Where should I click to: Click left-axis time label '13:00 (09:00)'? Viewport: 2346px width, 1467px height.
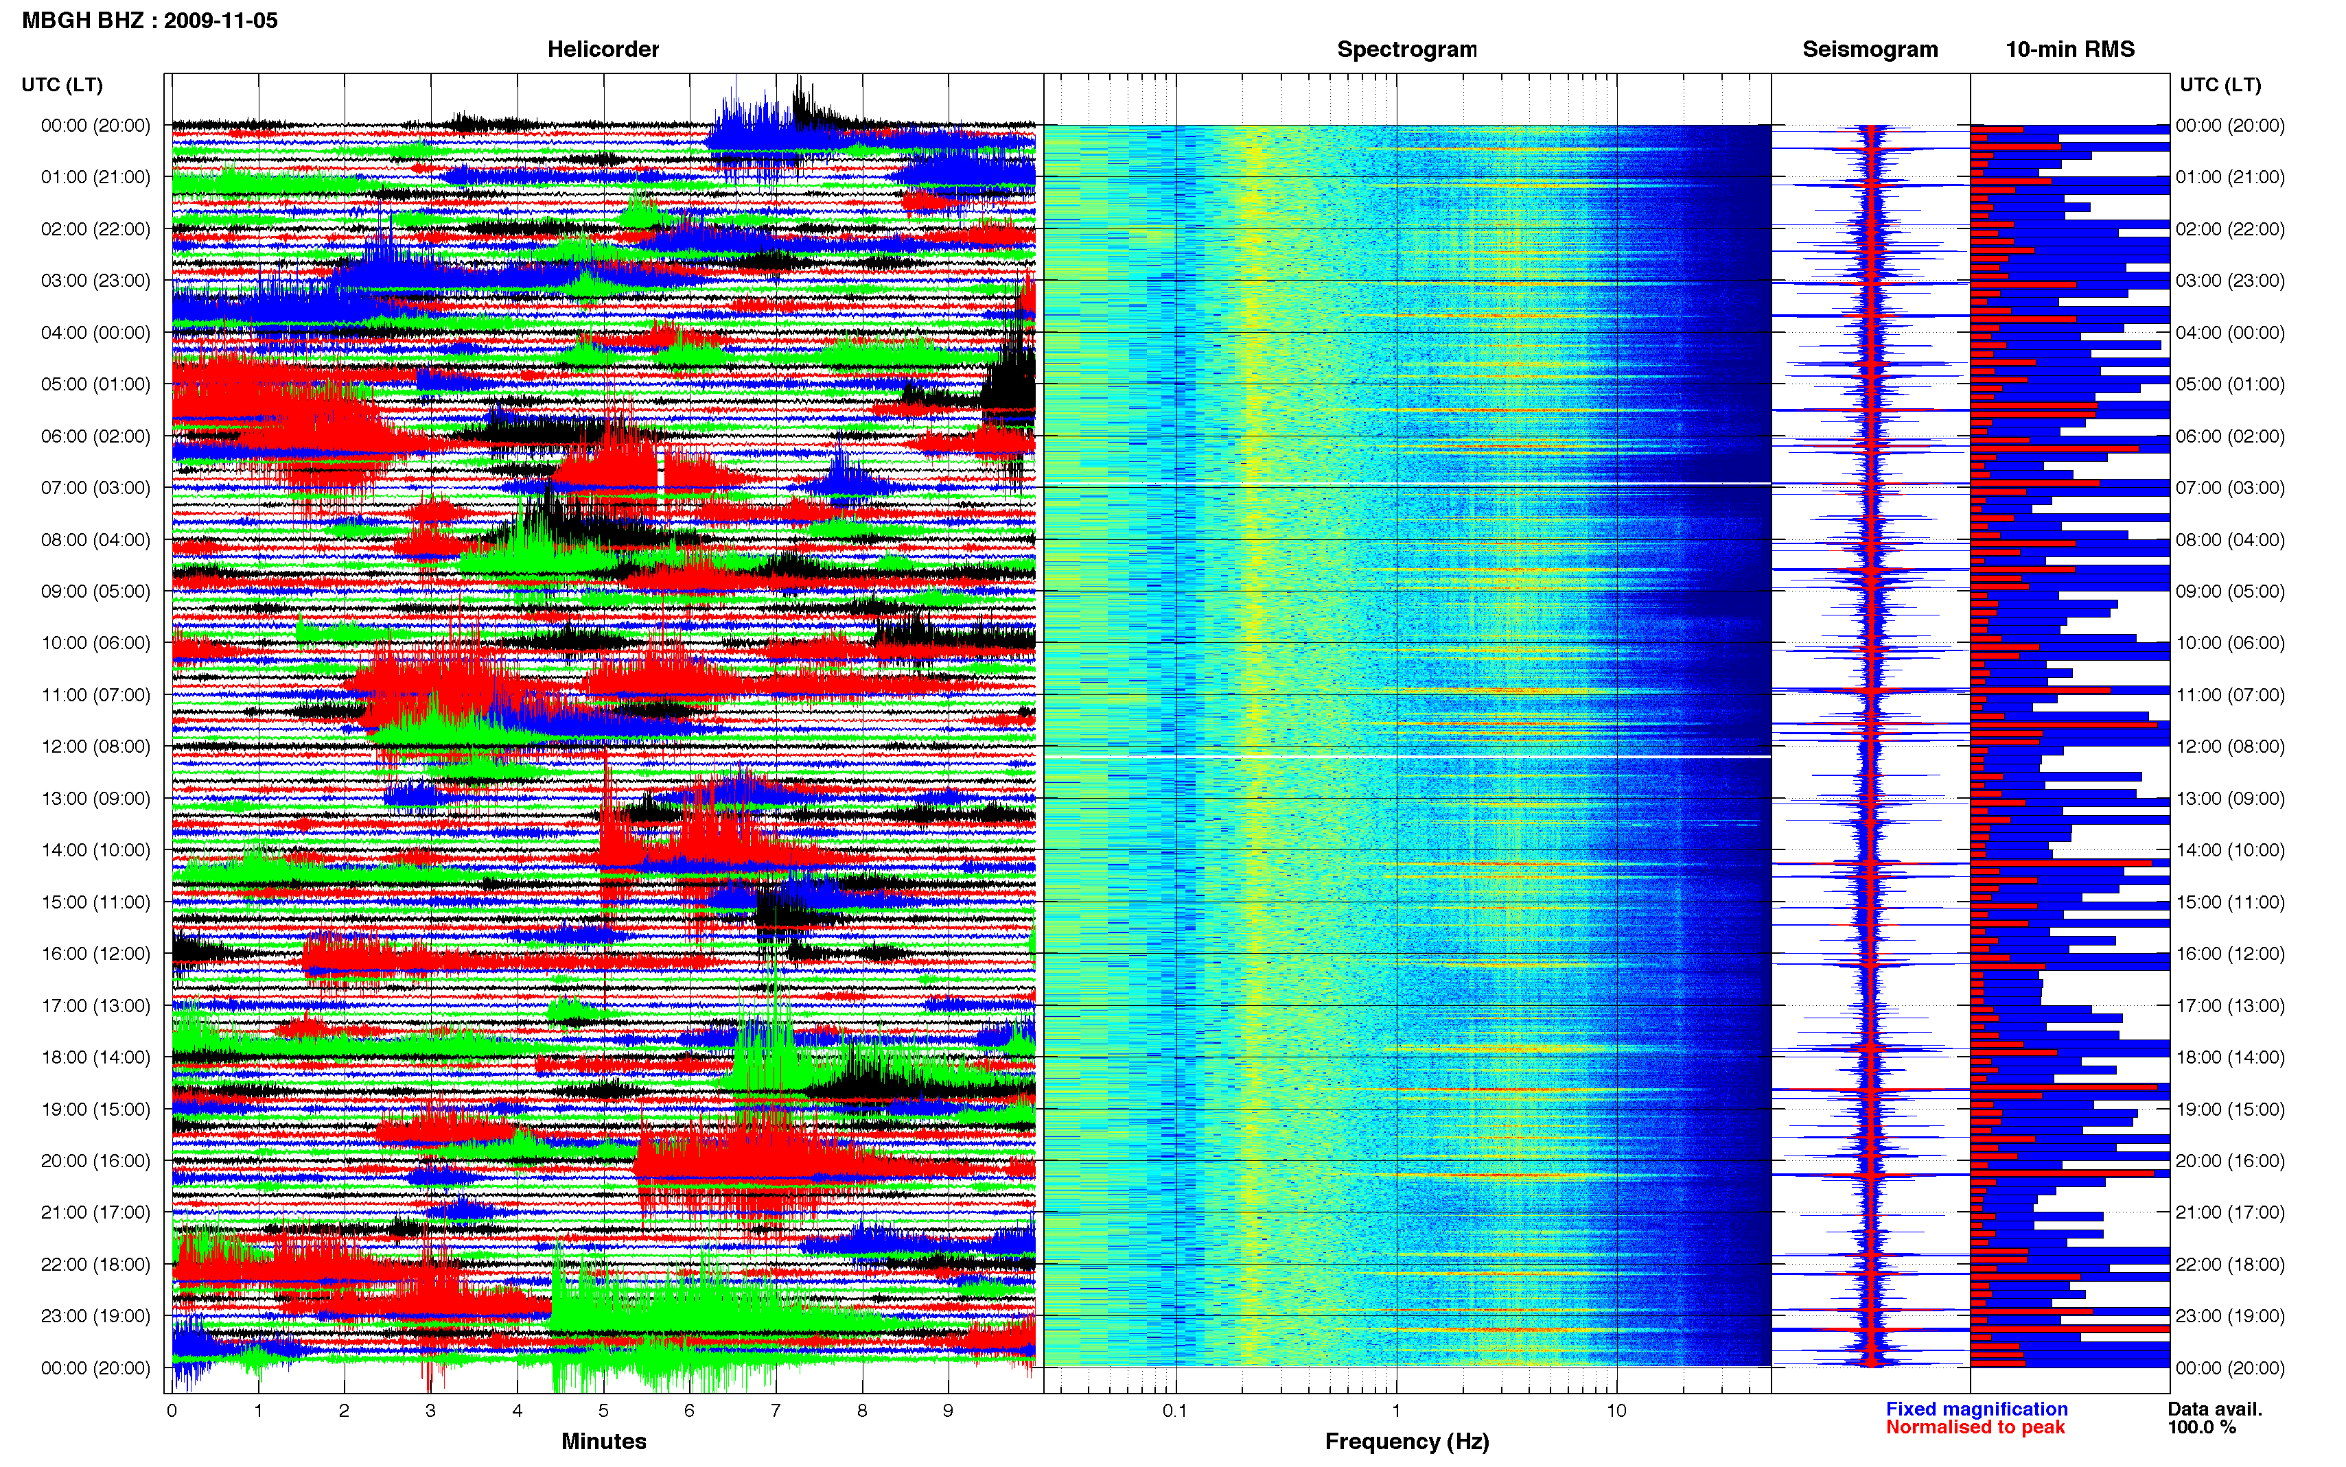(95, 799)
